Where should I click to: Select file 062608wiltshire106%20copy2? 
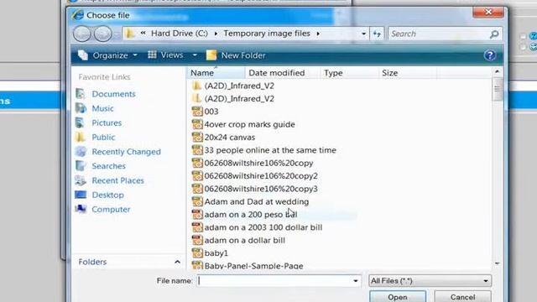click(261, 176)
